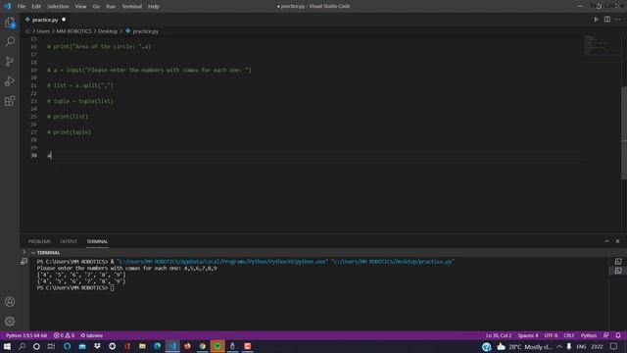Open the Explorer view in activity bar

pos(10,23)
